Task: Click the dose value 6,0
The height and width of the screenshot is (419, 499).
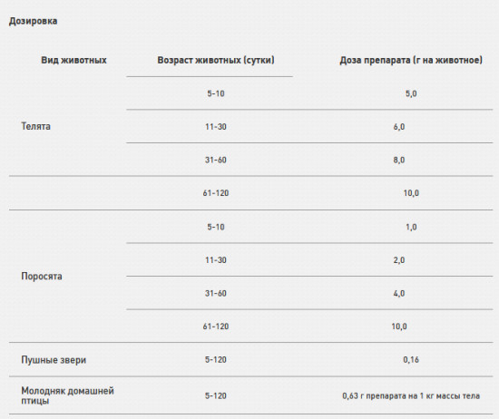Action: 399,127
